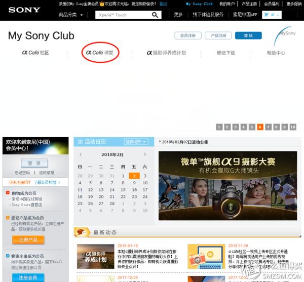This screenshot has height=282, width=304.
Task: Select date 14 in February calendar
Action: (x=112, y=190)
